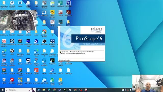The image size is (163, 92).
Task: Open Windows Settings gear in the taskbar
Action: click(70, 90)
